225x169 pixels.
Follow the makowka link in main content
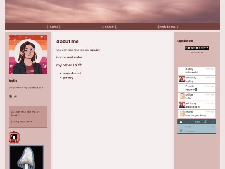coord(75,57)
